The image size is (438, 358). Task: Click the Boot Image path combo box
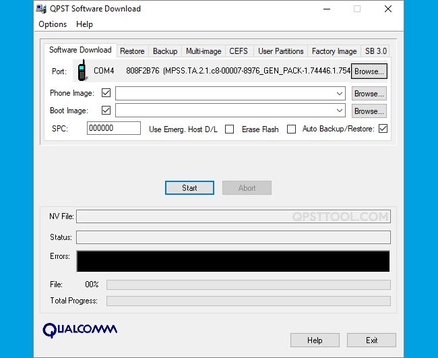pyautogui.click(x=230, y=111)
